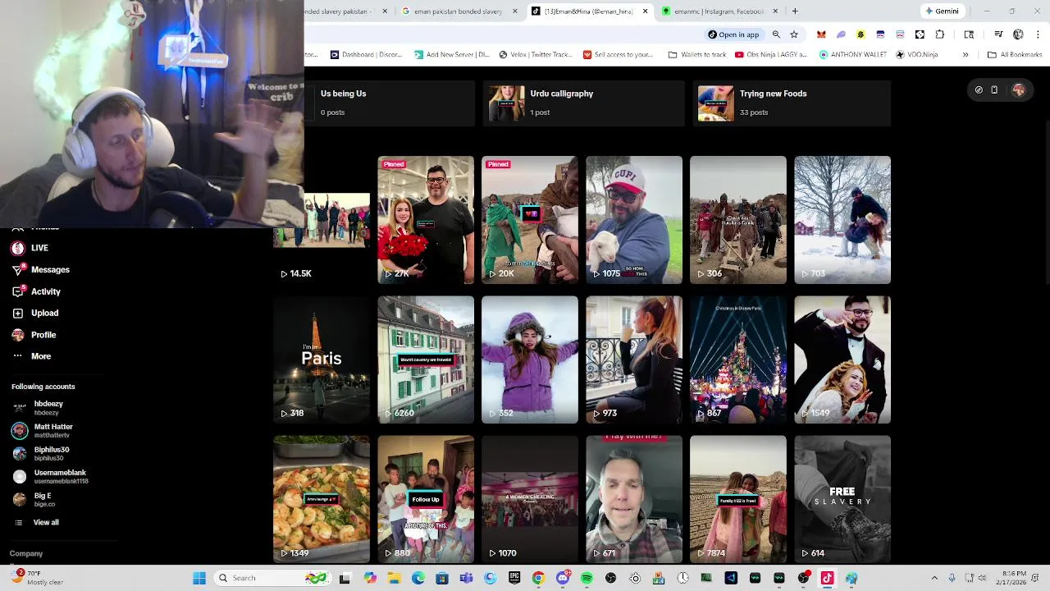Image resolution: width=1050 pixels, height=591 pixels.
Task: Switch to 'eman pakistan bonded slavery' tab
Action: coord(458,11)
